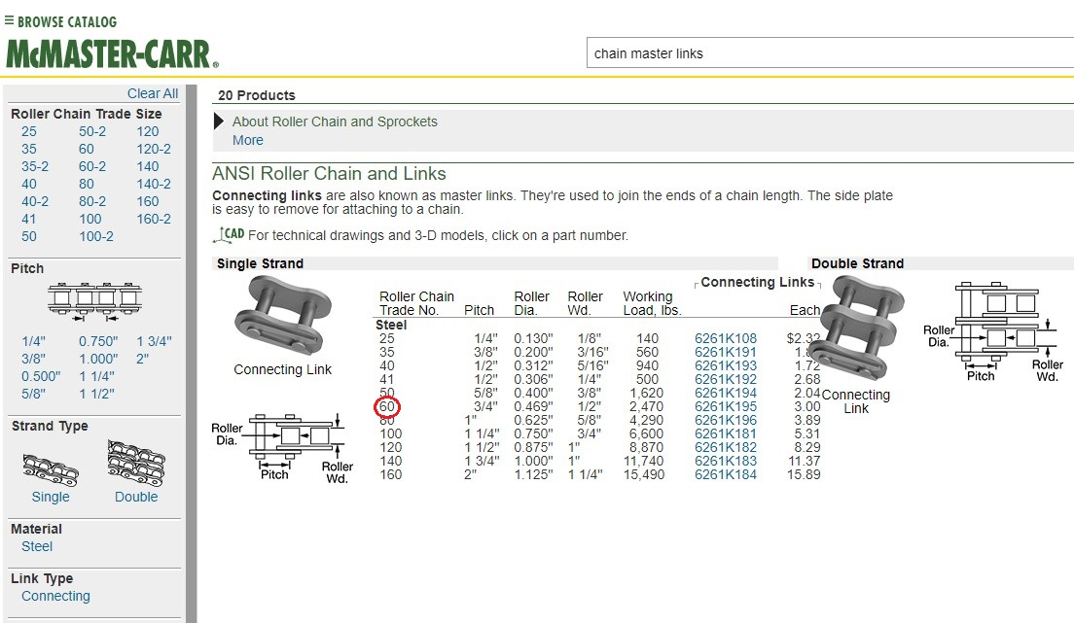Click the Single Strand section header
1074x623 pixels.
(261, 263)
